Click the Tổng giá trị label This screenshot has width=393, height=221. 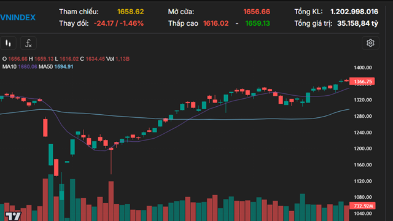point(313,23)
